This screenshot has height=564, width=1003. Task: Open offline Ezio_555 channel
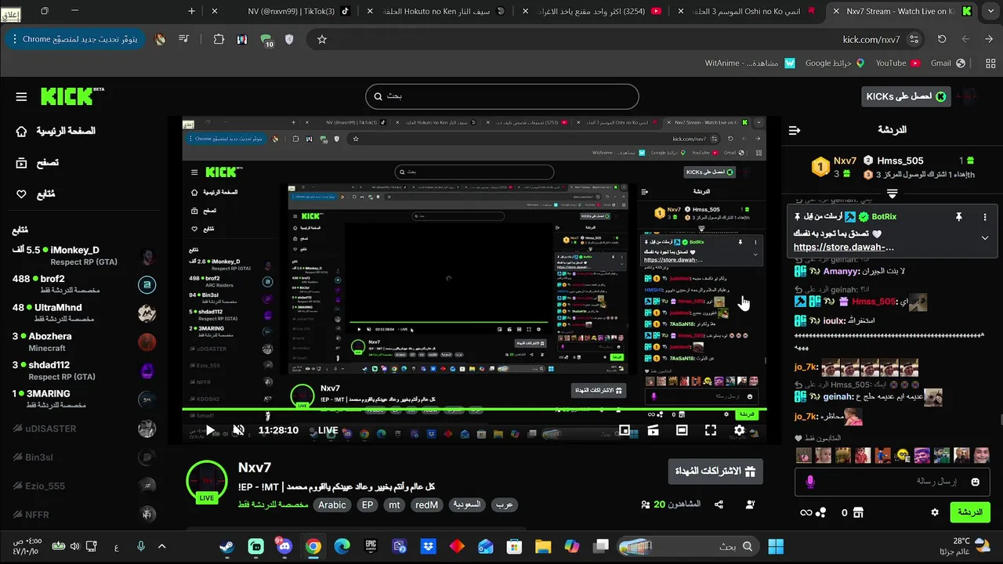tap(84, 486)
